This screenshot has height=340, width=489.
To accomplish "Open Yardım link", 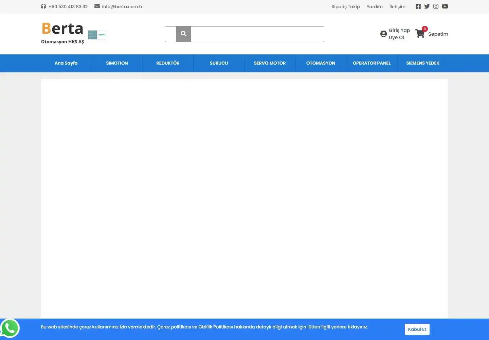I will [x=375, y=6].
